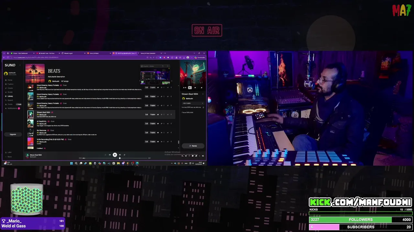Image resolution: width=414 pixels, height=232 pixels.
Task: Open a new browser tab
Action: [165, 53]
